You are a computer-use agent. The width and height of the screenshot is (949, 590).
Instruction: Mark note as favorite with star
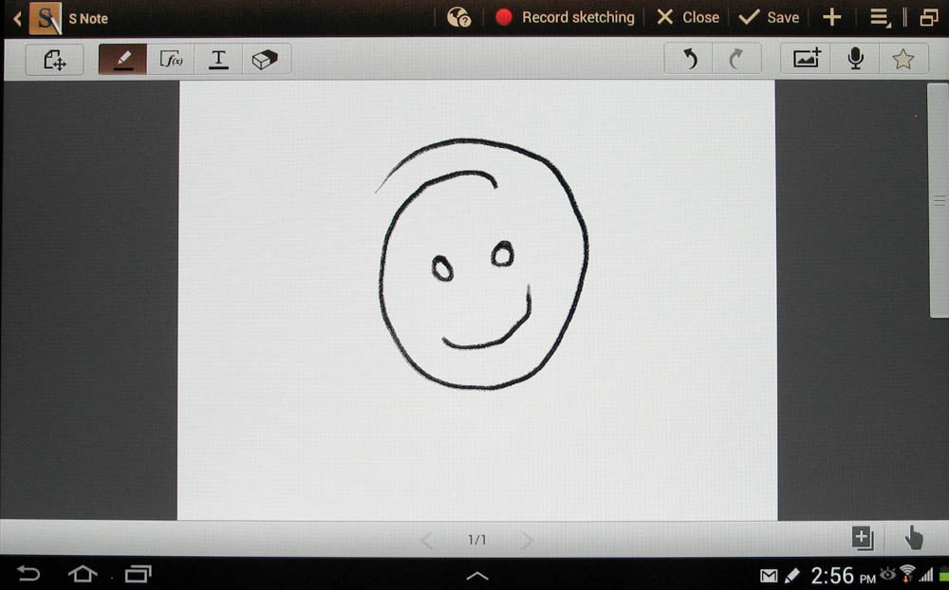click(902, 59)
